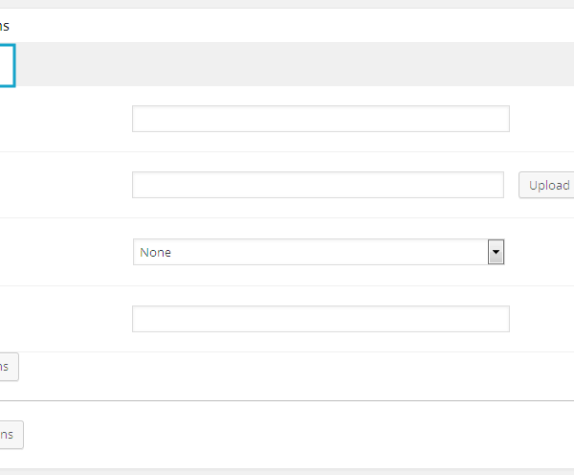Click the cut-off panel heading at the top
Image resolution: width=574 pixels, height=475 pixels.
click(x=5, y=26)
